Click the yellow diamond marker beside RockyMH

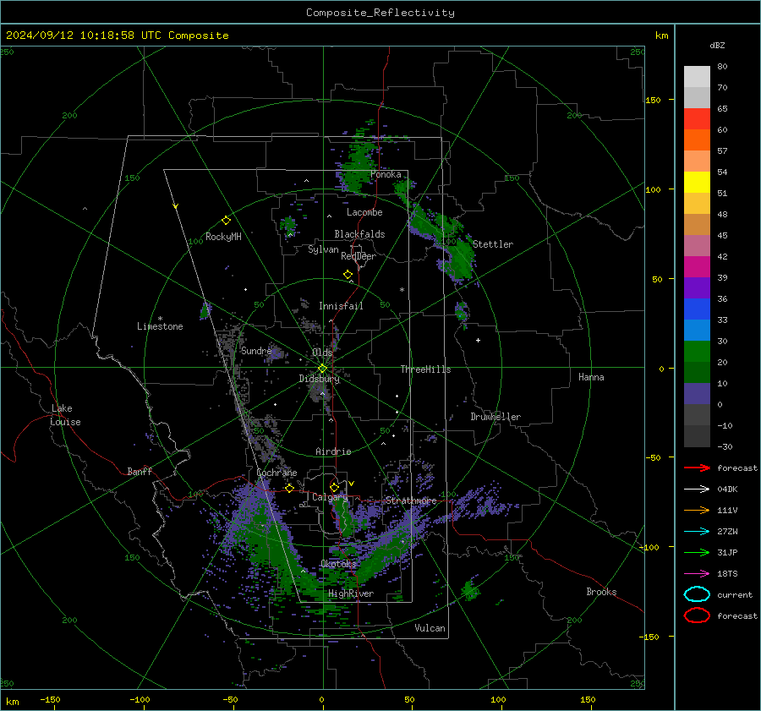tap(226, 221)
